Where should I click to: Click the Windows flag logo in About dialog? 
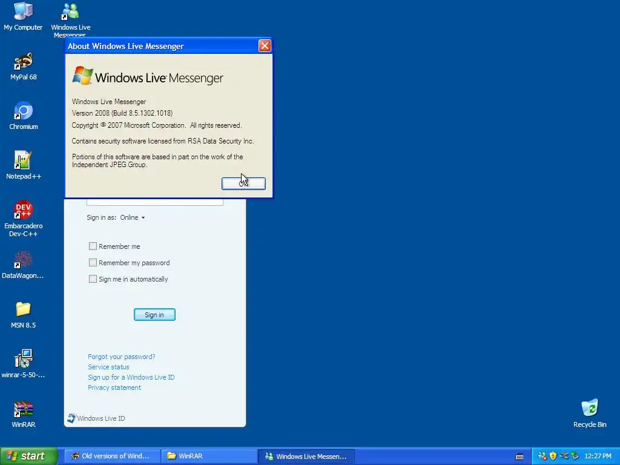click(x=82, y=76)
